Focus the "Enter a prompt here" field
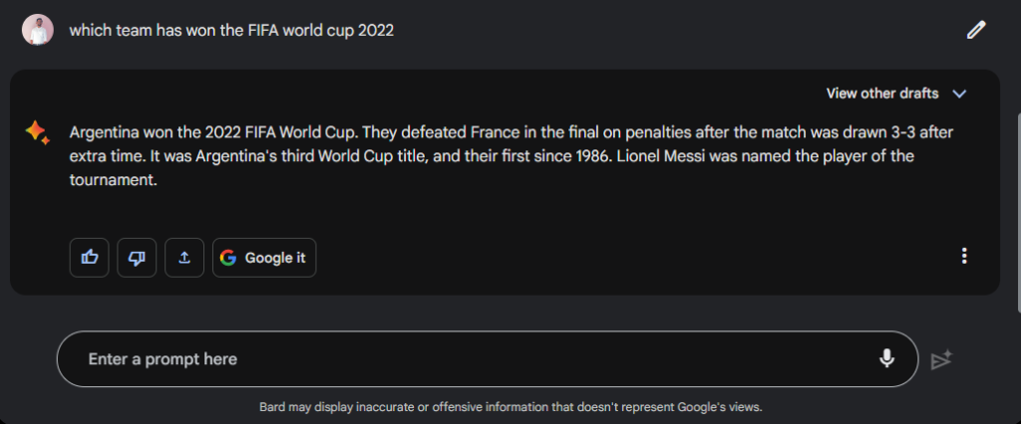 pyautogui.click(x=469, y=358)
